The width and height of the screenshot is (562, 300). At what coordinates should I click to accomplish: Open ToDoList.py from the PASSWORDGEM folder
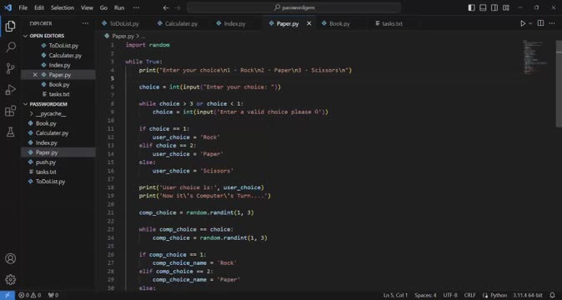click(50, 182)
